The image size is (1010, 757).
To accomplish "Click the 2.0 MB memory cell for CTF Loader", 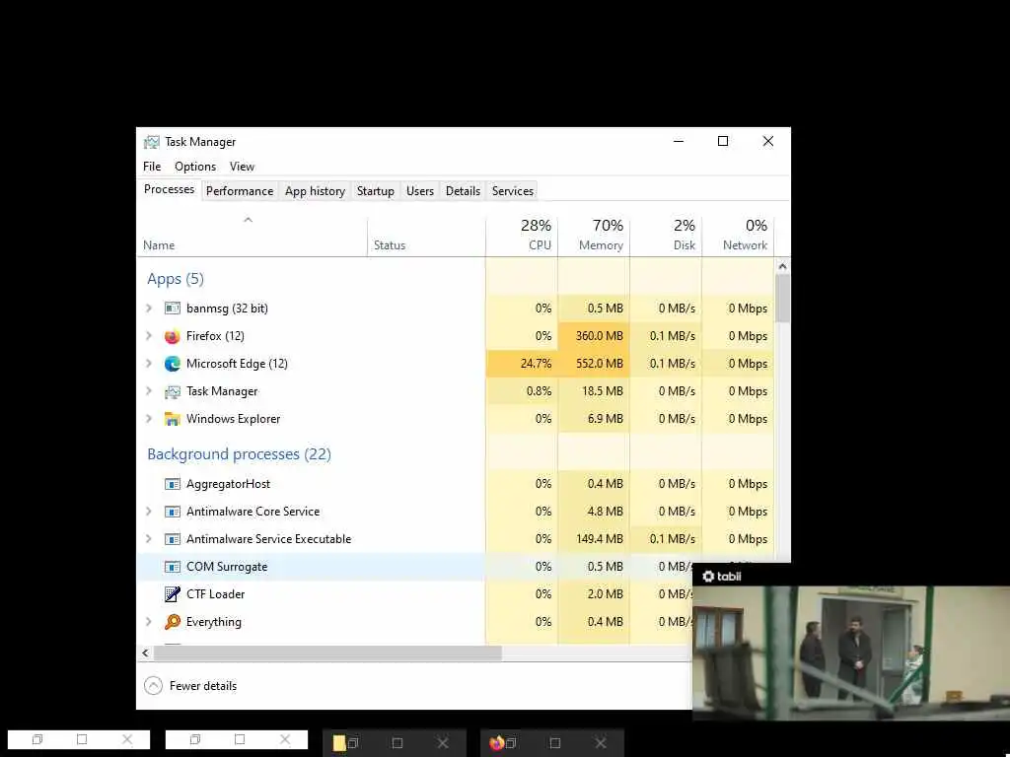I will tap(593, 594).
